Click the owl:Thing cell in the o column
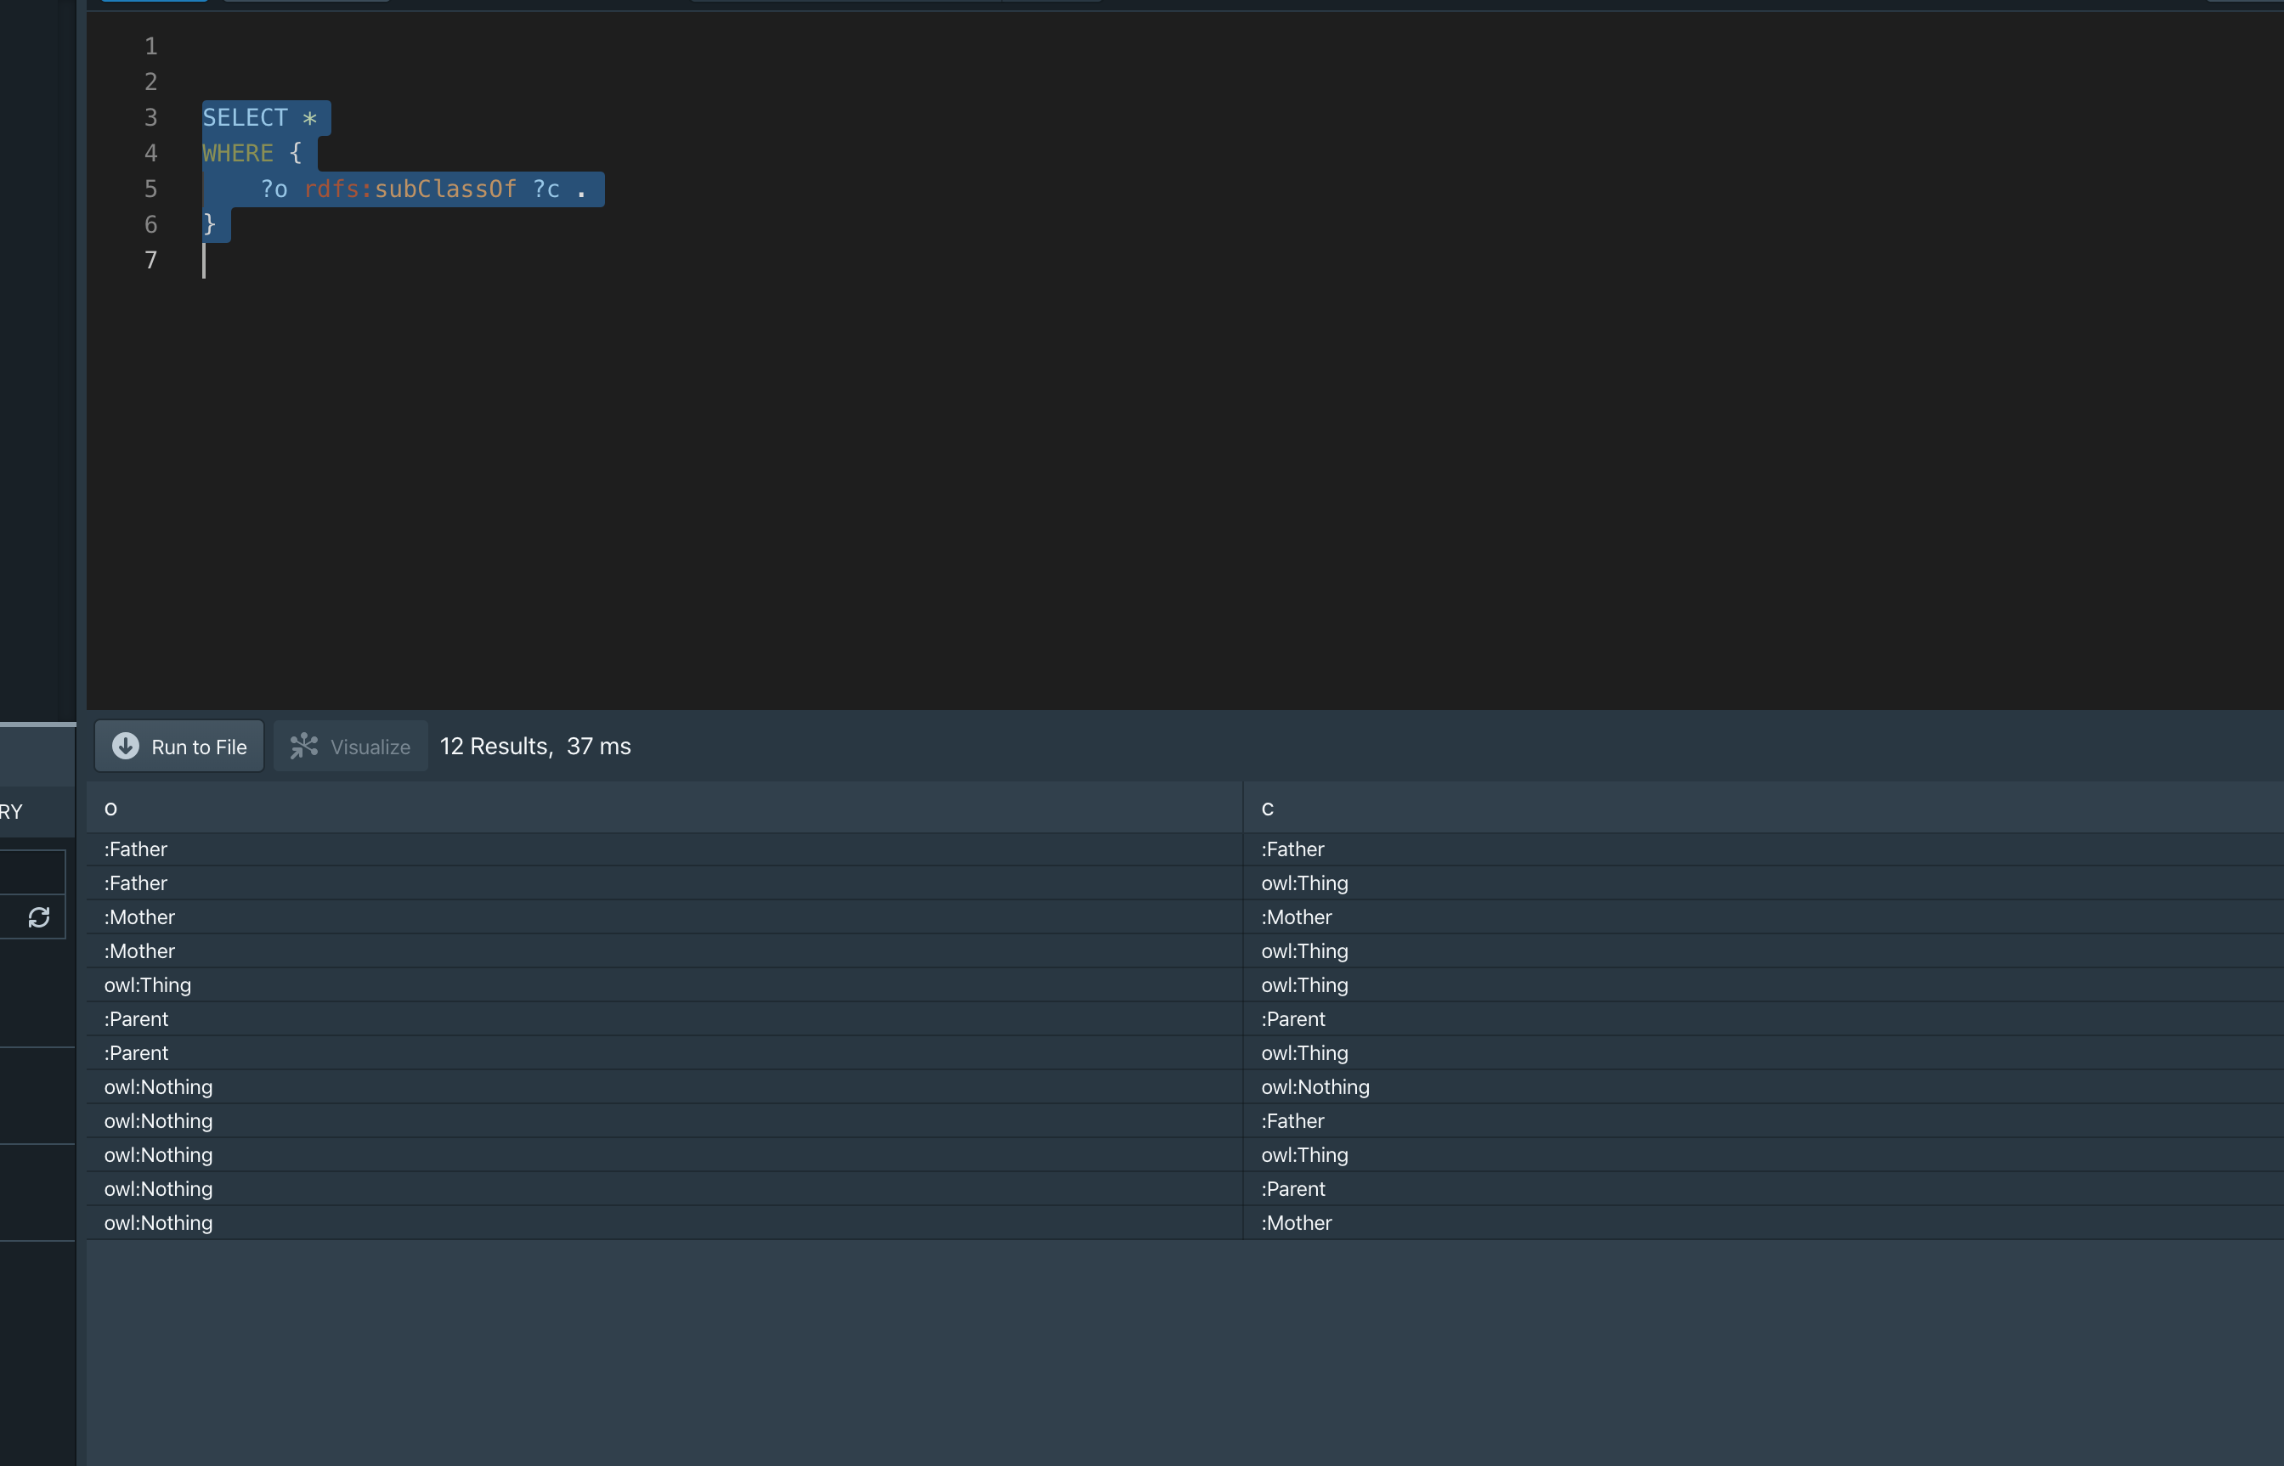This screenshot has height=1466, width=2284. [x=148, y=985]
